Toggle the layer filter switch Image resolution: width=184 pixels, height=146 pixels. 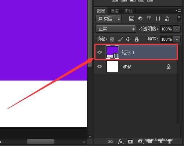point(179,18)
